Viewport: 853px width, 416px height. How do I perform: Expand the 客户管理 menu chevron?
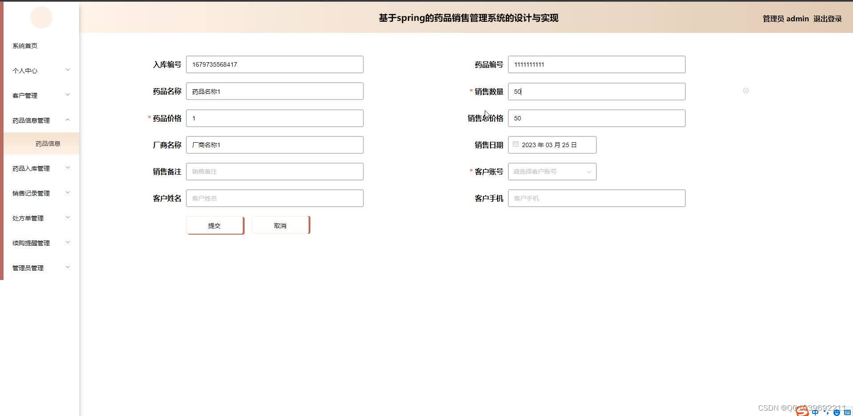coord(68,95)
